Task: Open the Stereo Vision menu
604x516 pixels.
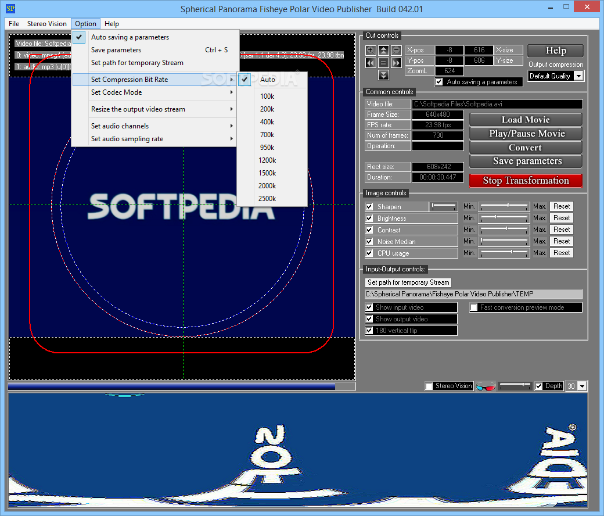Action: click(x=46, y=23)
